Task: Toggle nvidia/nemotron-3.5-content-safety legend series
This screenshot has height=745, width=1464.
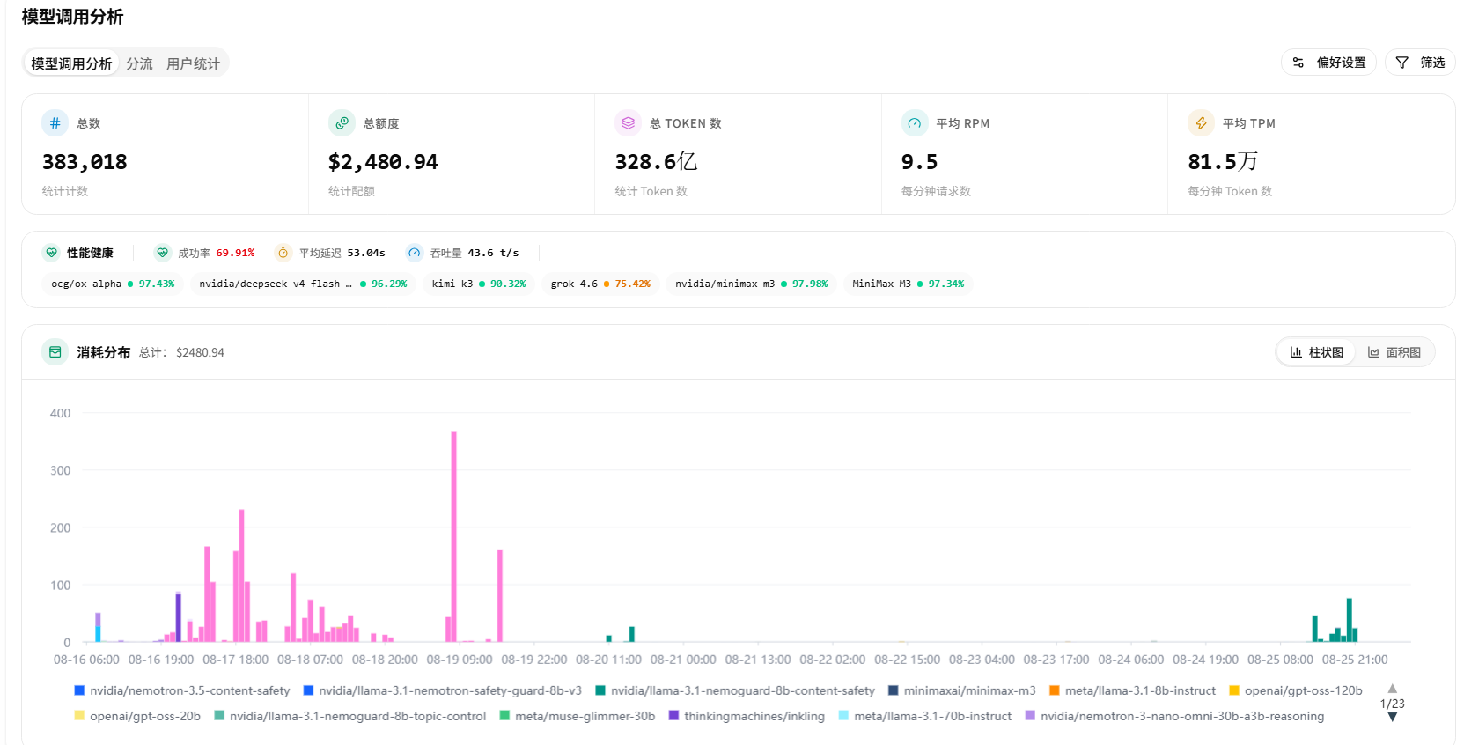Action: click(182, 690)
